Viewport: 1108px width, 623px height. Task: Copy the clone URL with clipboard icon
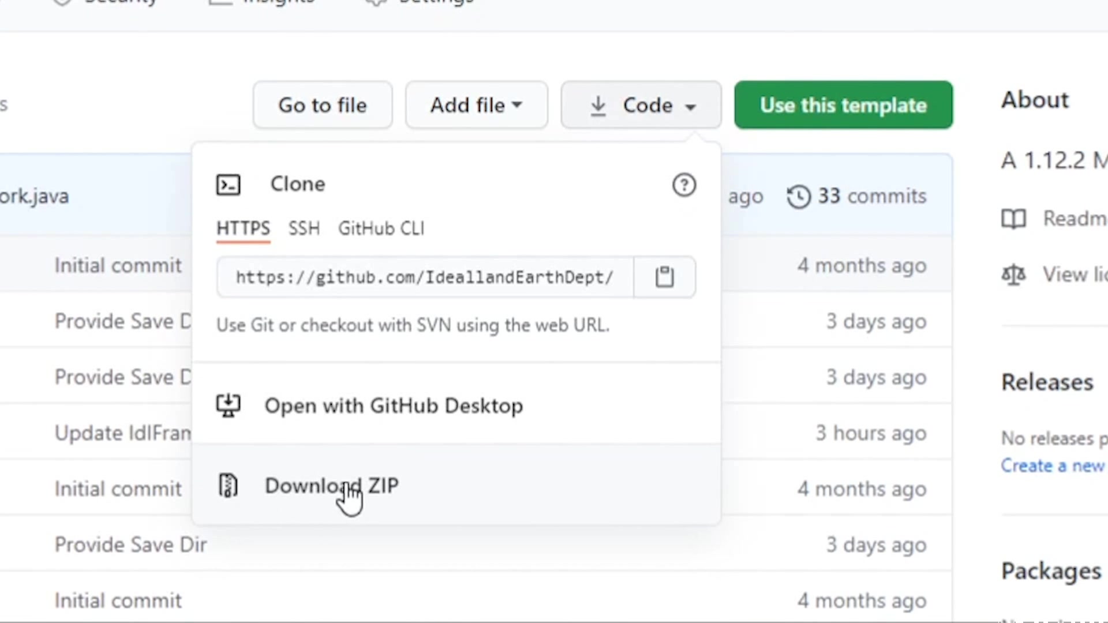[664, 277]
